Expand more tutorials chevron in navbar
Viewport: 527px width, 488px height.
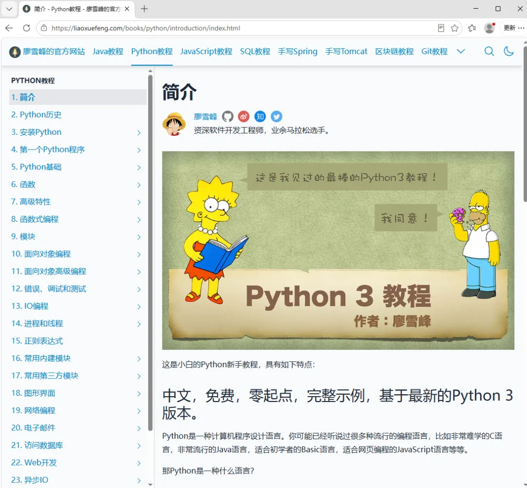(x=461, y=51)
